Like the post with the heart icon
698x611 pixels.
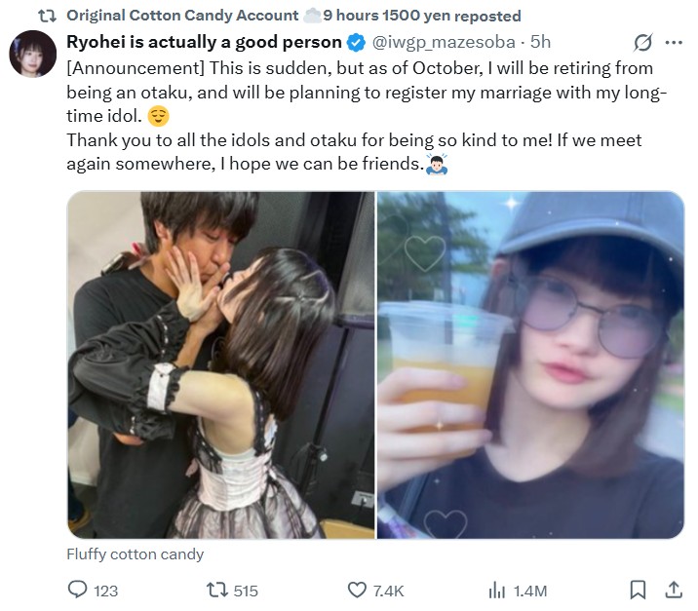(357, 591)
